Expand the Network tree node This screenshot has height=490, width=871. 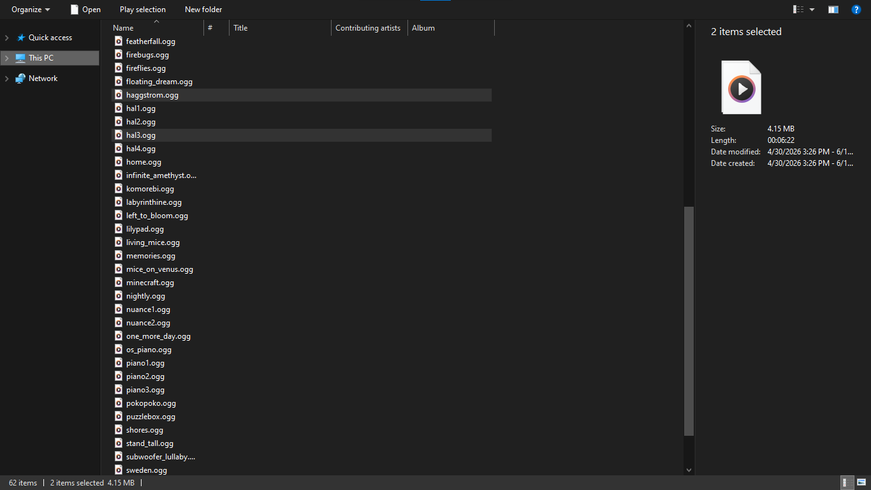pyautogui.click(x=6, y=78)
